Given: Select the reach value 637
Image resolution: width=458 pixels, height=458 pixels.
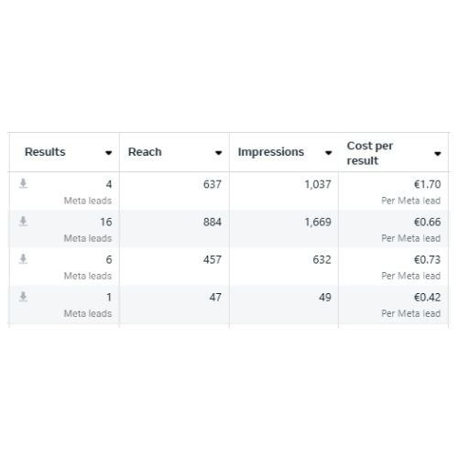Looking at the screenshot, I should (x=213, y=184).
